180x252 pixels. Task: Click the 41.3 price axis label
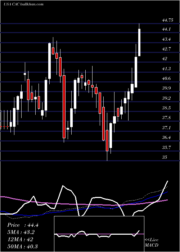(166, 69)
